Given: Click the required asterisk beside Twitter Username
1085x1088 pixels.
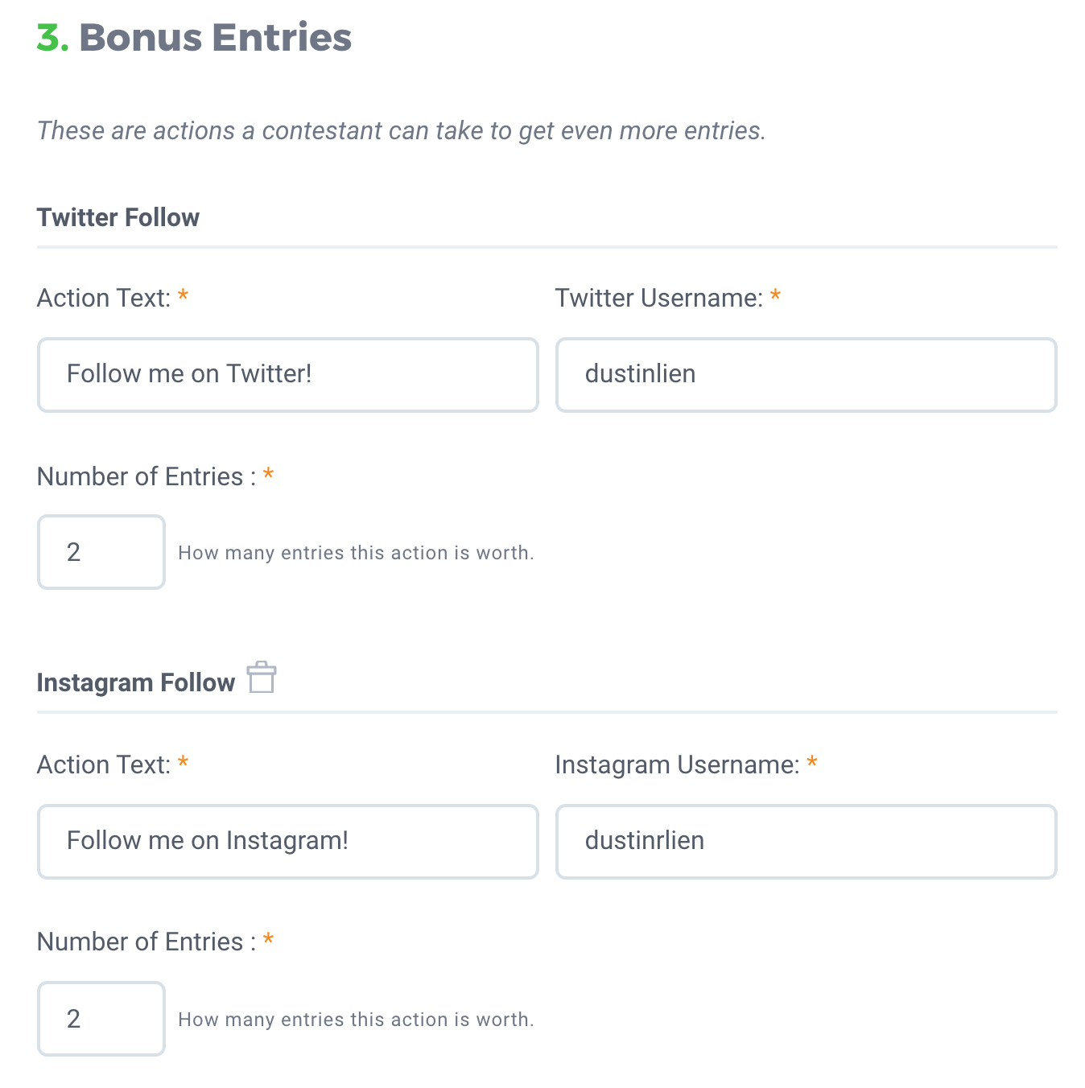Looking at the screenshot, I should (x=775, y=295).
